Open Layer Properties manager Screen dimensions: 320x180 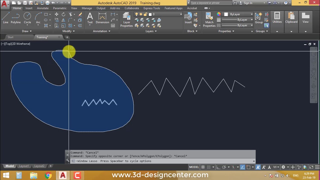pos(126,19)
